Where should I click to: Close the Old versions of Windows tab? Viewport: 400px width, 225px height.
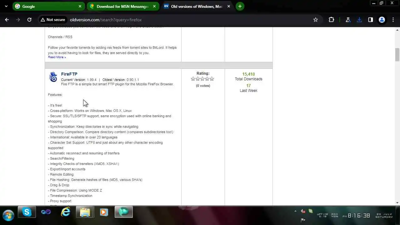click(229, 6)
